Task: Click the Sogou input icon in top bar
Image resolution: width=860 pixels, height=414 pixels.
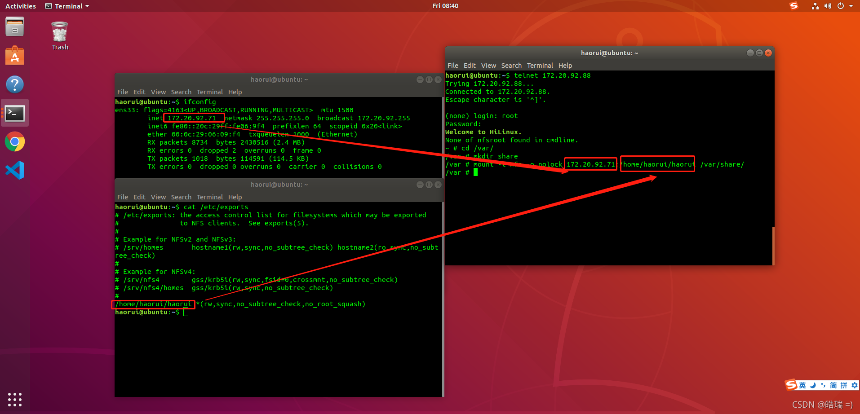Action: (794, 6)
